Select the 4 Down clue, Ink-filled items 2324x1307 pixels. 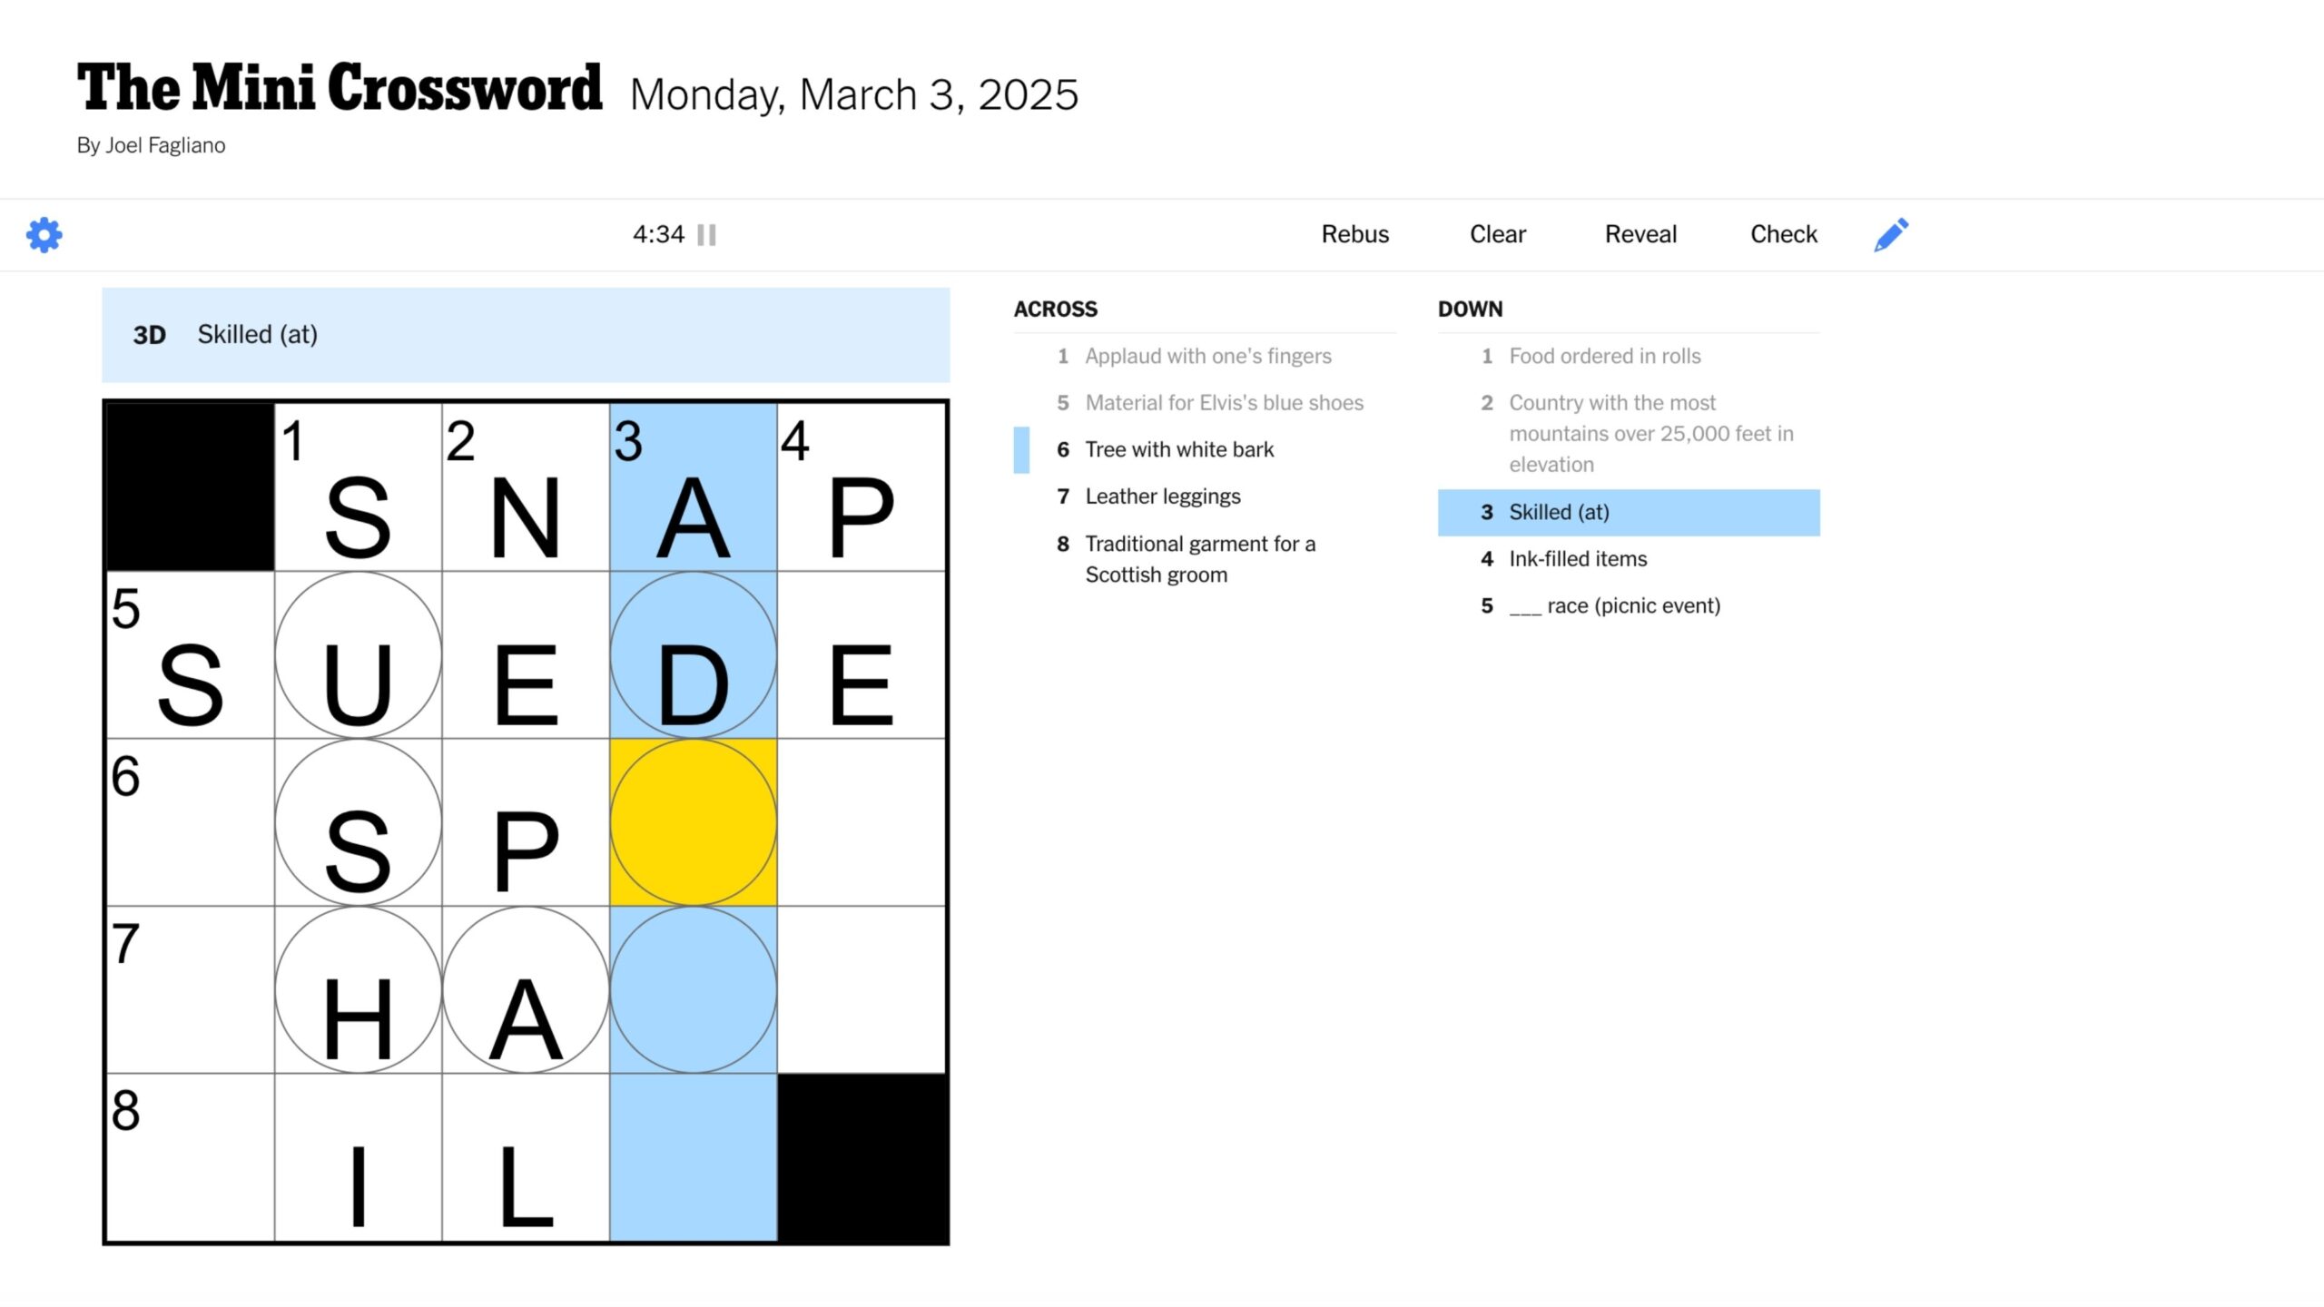coord(1577,559)
